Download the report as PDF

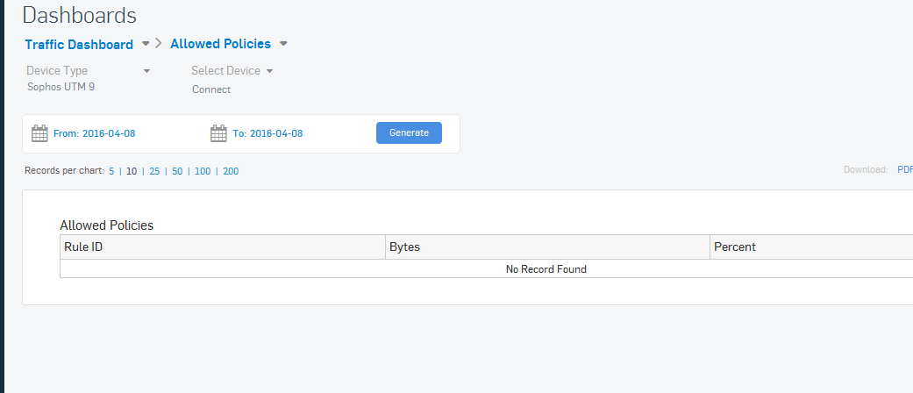click(904, 170)
